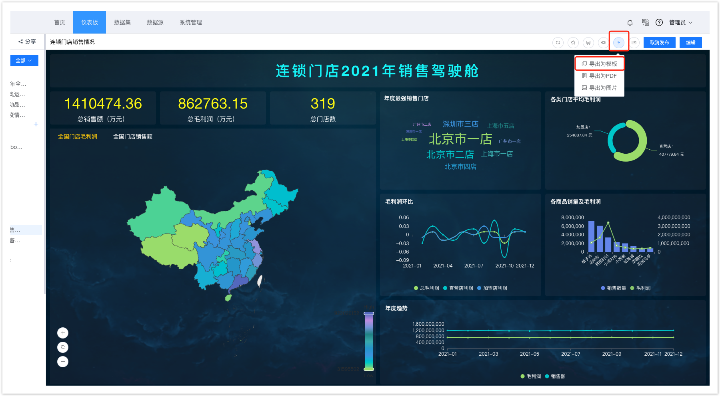This screenshot has width=720, height=396.
Task: Select 导出为PDF menu option
Action: pos(599,76)
